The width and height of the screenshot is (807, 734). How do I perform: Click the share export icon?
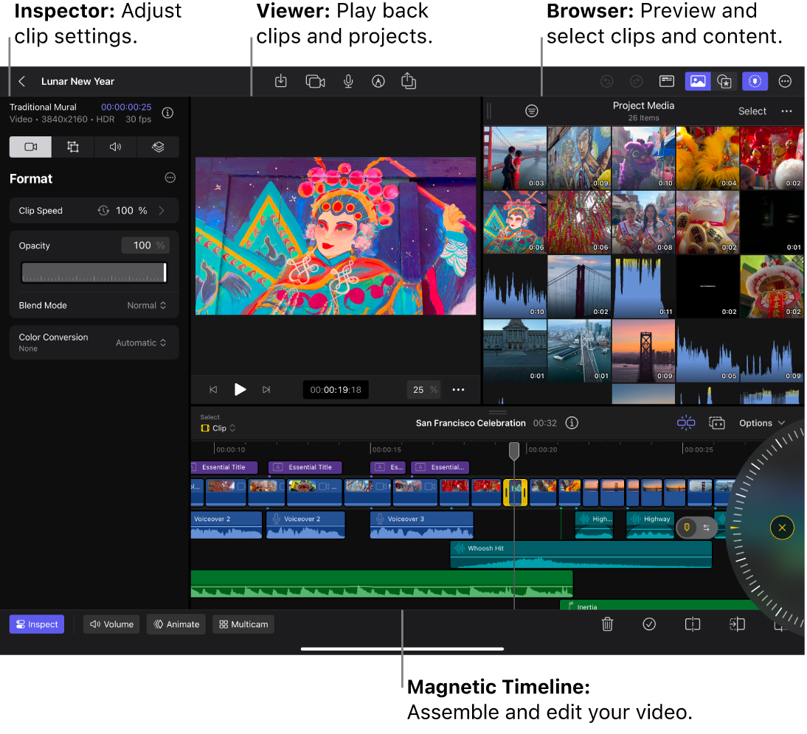point(409,81)
